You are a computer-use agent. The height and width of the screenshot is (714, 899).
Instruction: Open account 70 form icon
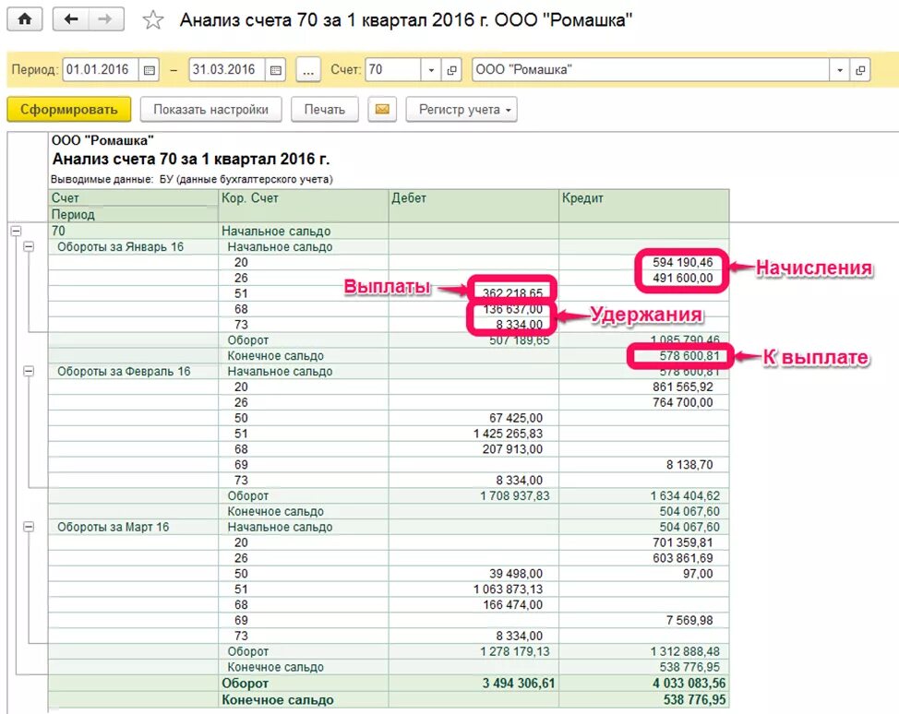(451, 70)
